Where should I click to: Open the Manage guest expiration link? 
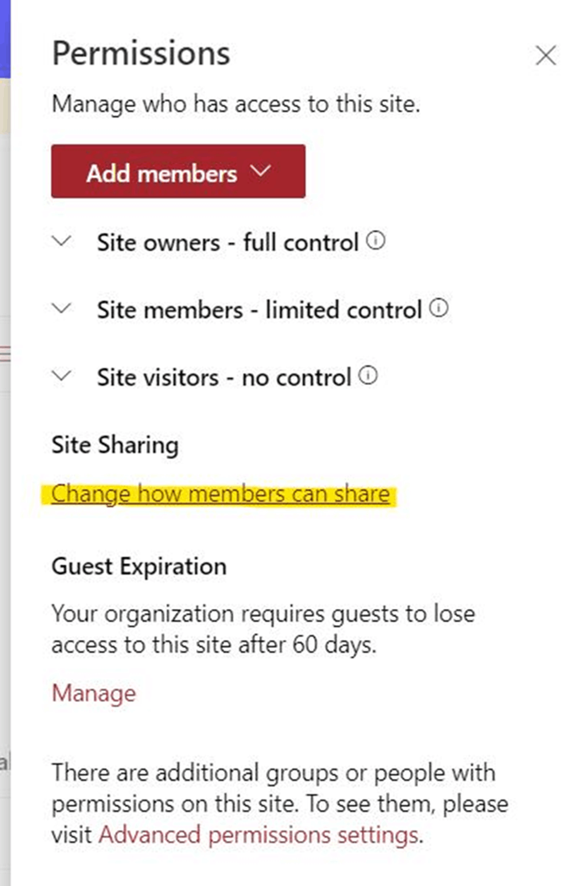[x=94, y=693]
